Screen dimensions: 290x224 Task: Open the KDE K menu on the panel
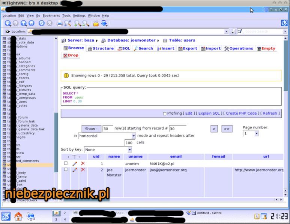coord(6,216)
